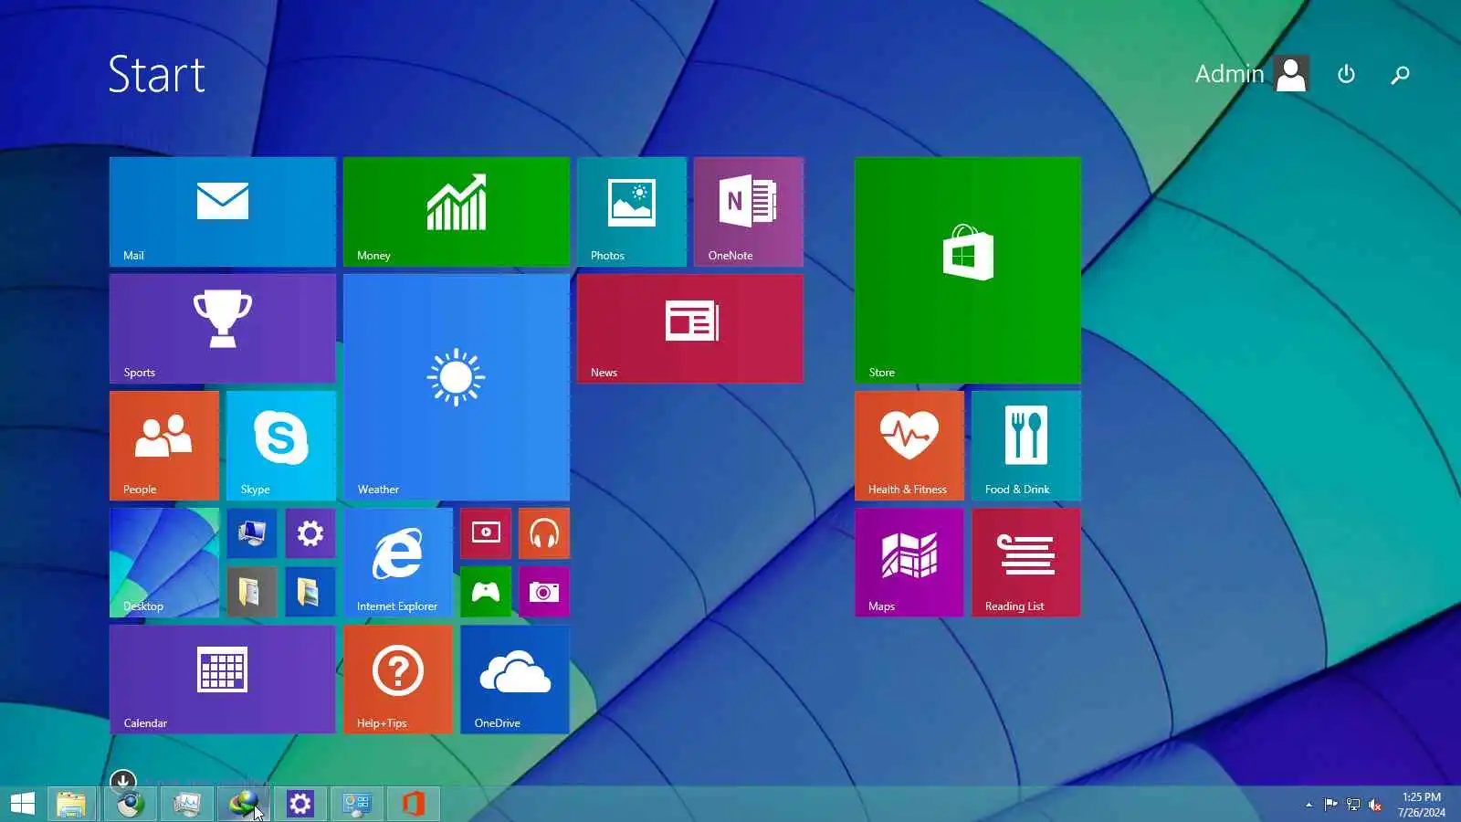Open the folder tile with gray background
The image size is (1461, 822).
point(252,592)
